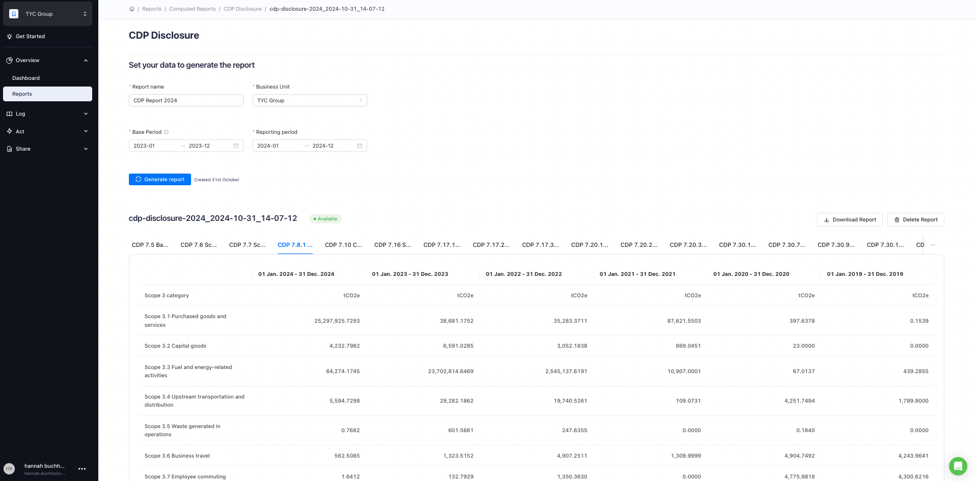The image size is (975, 481).
Task: Click the Download Report button
Action: (850, 219)
